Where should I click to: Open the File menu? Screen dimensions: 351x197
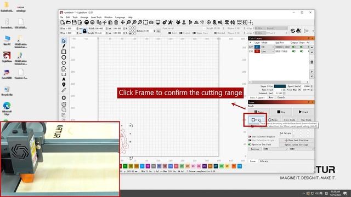[x=61, y=17]
